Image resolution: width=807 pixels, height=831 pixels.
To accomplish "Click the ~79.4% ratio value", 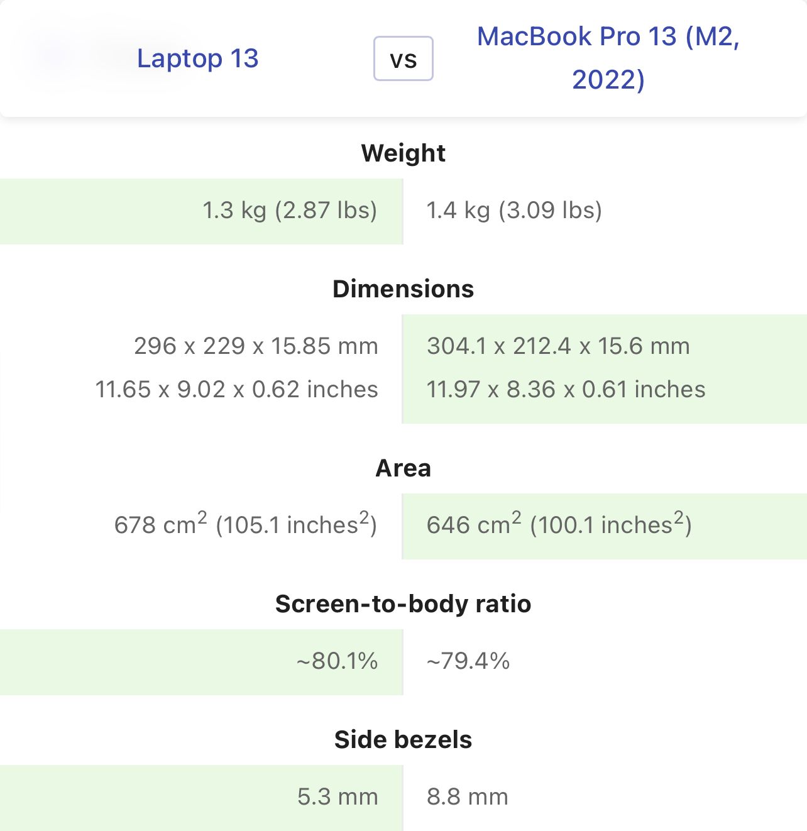I will tap(468, 661).
